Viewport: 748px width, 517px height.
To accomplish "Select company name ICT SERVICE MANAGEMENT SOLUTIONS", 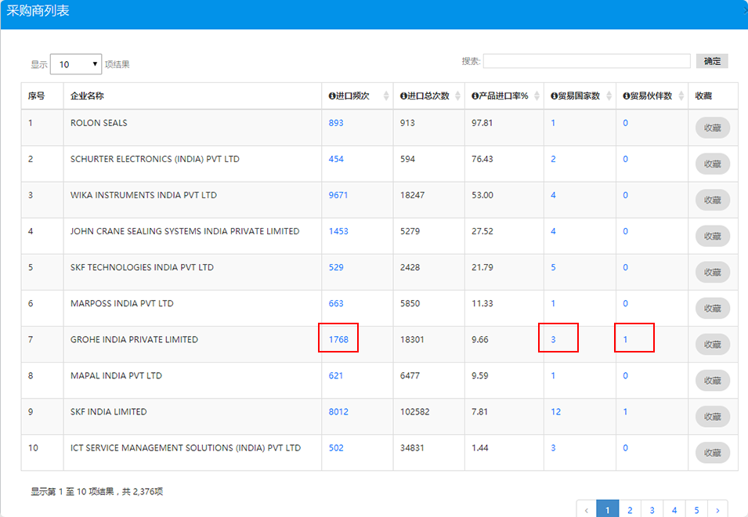I will [186, 448].
